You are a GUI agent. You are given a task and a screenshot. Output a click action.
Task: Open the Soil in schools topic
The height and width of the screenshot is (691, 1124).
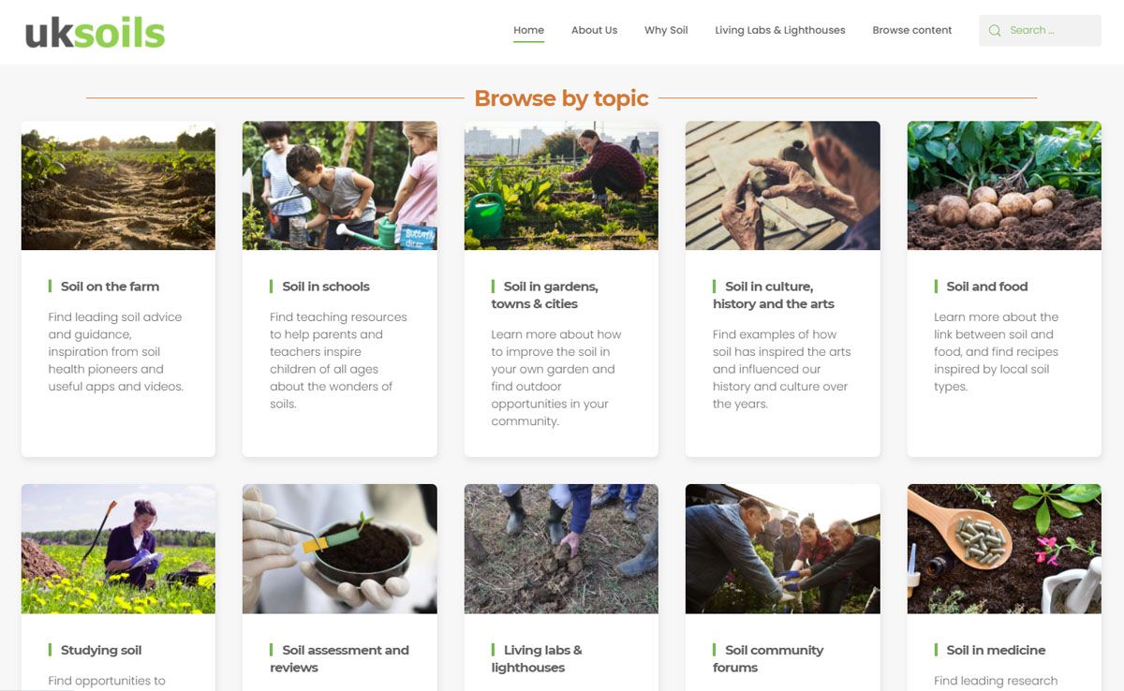point(326,287)
